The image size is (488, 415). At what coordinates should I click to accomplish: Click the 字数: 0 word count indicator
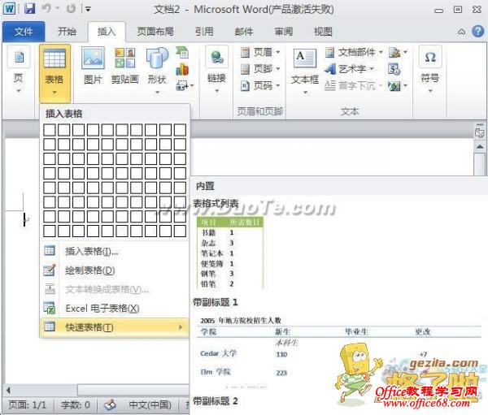point(76,404)
